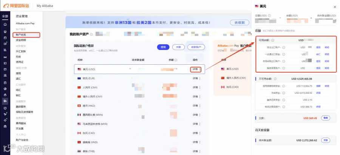Select the 收款账户 button

(x=196, y=47)
